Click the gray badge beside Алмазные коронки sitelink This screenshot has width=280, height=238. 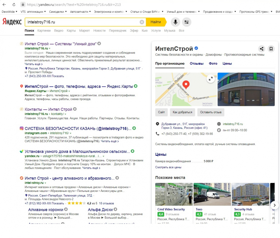click(66, 209)
